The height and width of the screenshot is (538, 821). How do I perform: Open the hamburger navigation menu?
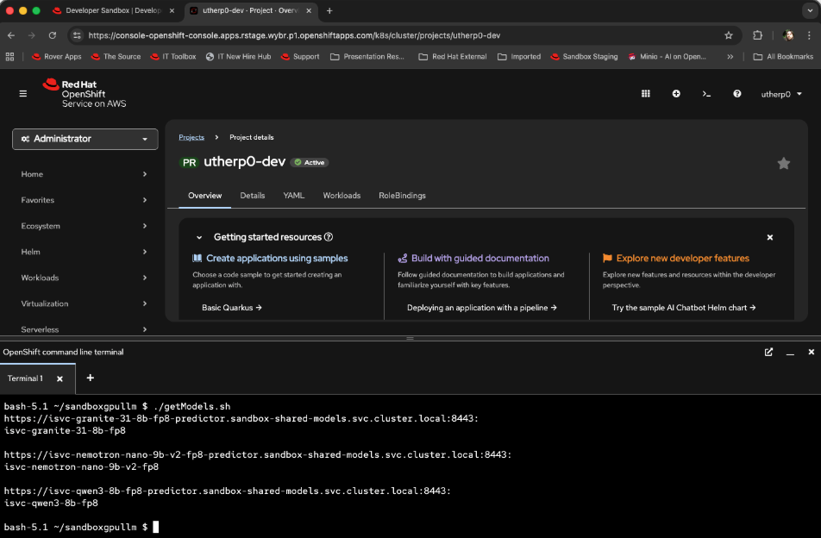click(x=23, y=93)
